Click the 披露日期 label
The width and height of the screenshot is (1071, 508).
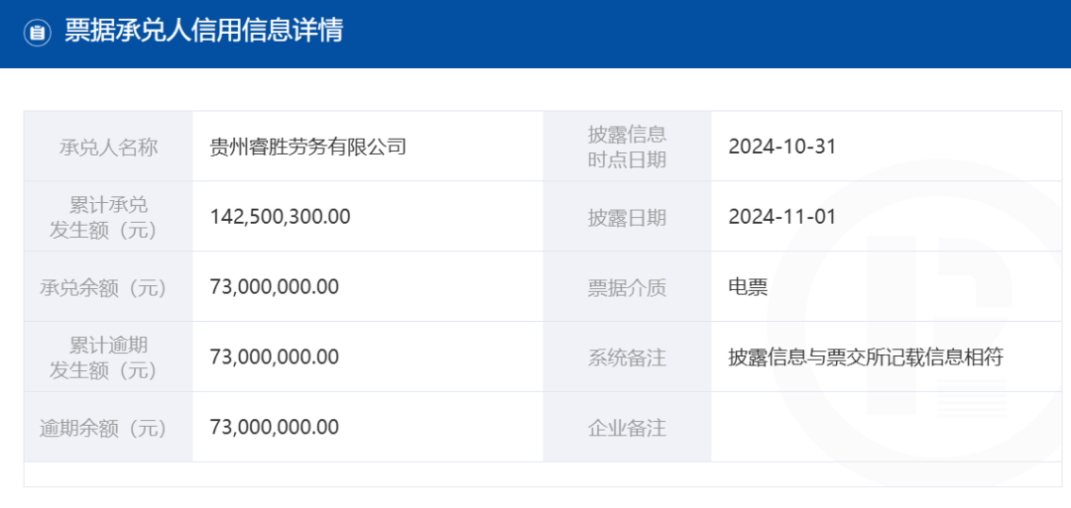[627, 218]
